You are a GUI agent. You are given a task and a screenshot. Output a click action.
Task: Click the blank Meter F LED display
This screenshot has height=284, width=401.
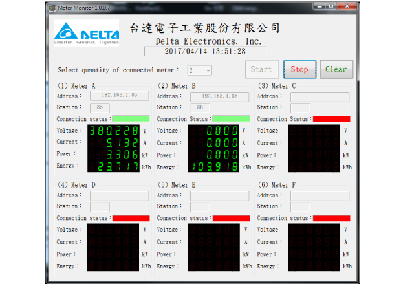click(x=314, y=247)
